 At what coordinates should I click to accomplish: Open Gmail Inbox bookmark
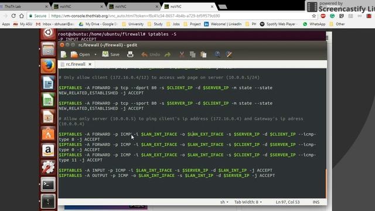pyautogui.click(x=55, y=24)
